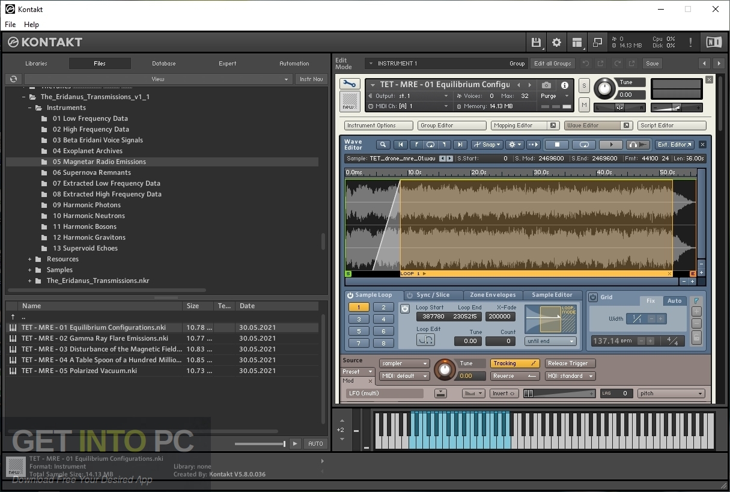Click the Save/Load floppy disk icon
Viewport: 730px width, 492px height.
pyautogui.click(x=536, y=42)
